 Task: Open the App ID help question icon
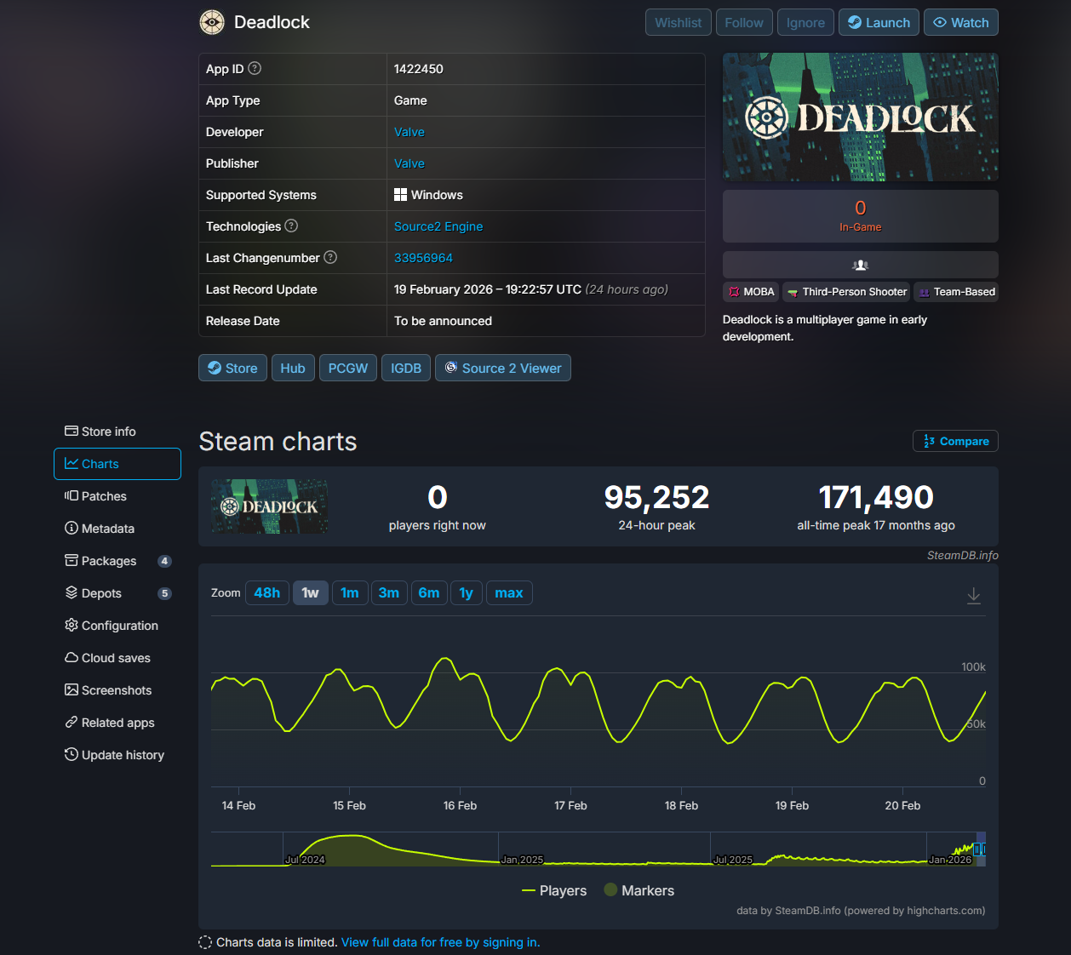coord(255,68)
